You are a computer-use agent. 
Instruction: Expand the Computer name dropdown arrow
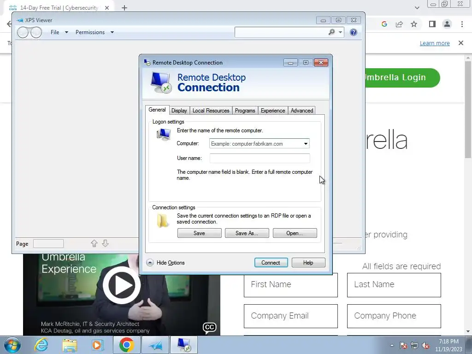click(306, 144)
